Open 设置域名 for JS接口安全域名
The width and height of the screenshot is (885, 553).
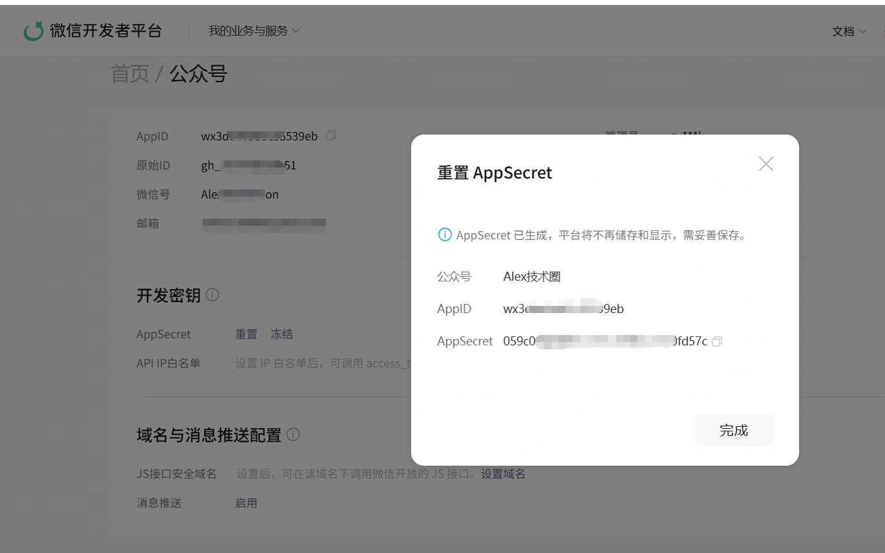click(502, 473)
